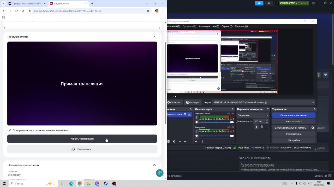The image size is (334, 187).
Task: Open options menu for Звук раб. стола
Action: pos(197,118)
